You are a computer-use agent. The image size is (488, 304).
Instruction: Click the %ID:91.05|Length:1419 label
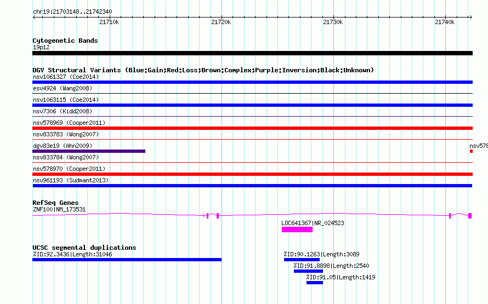pyautogui.click(x=341, y=277)
